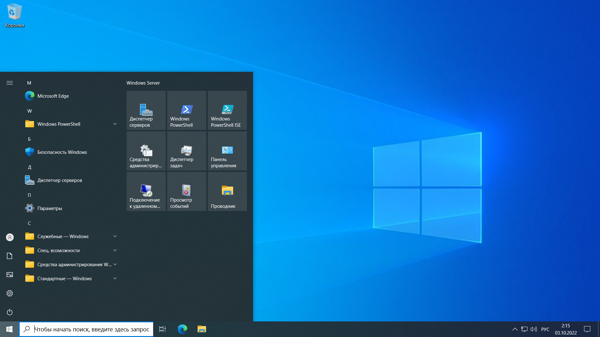Click the letter W section header
600x337 pixels.
coord(29,111)
